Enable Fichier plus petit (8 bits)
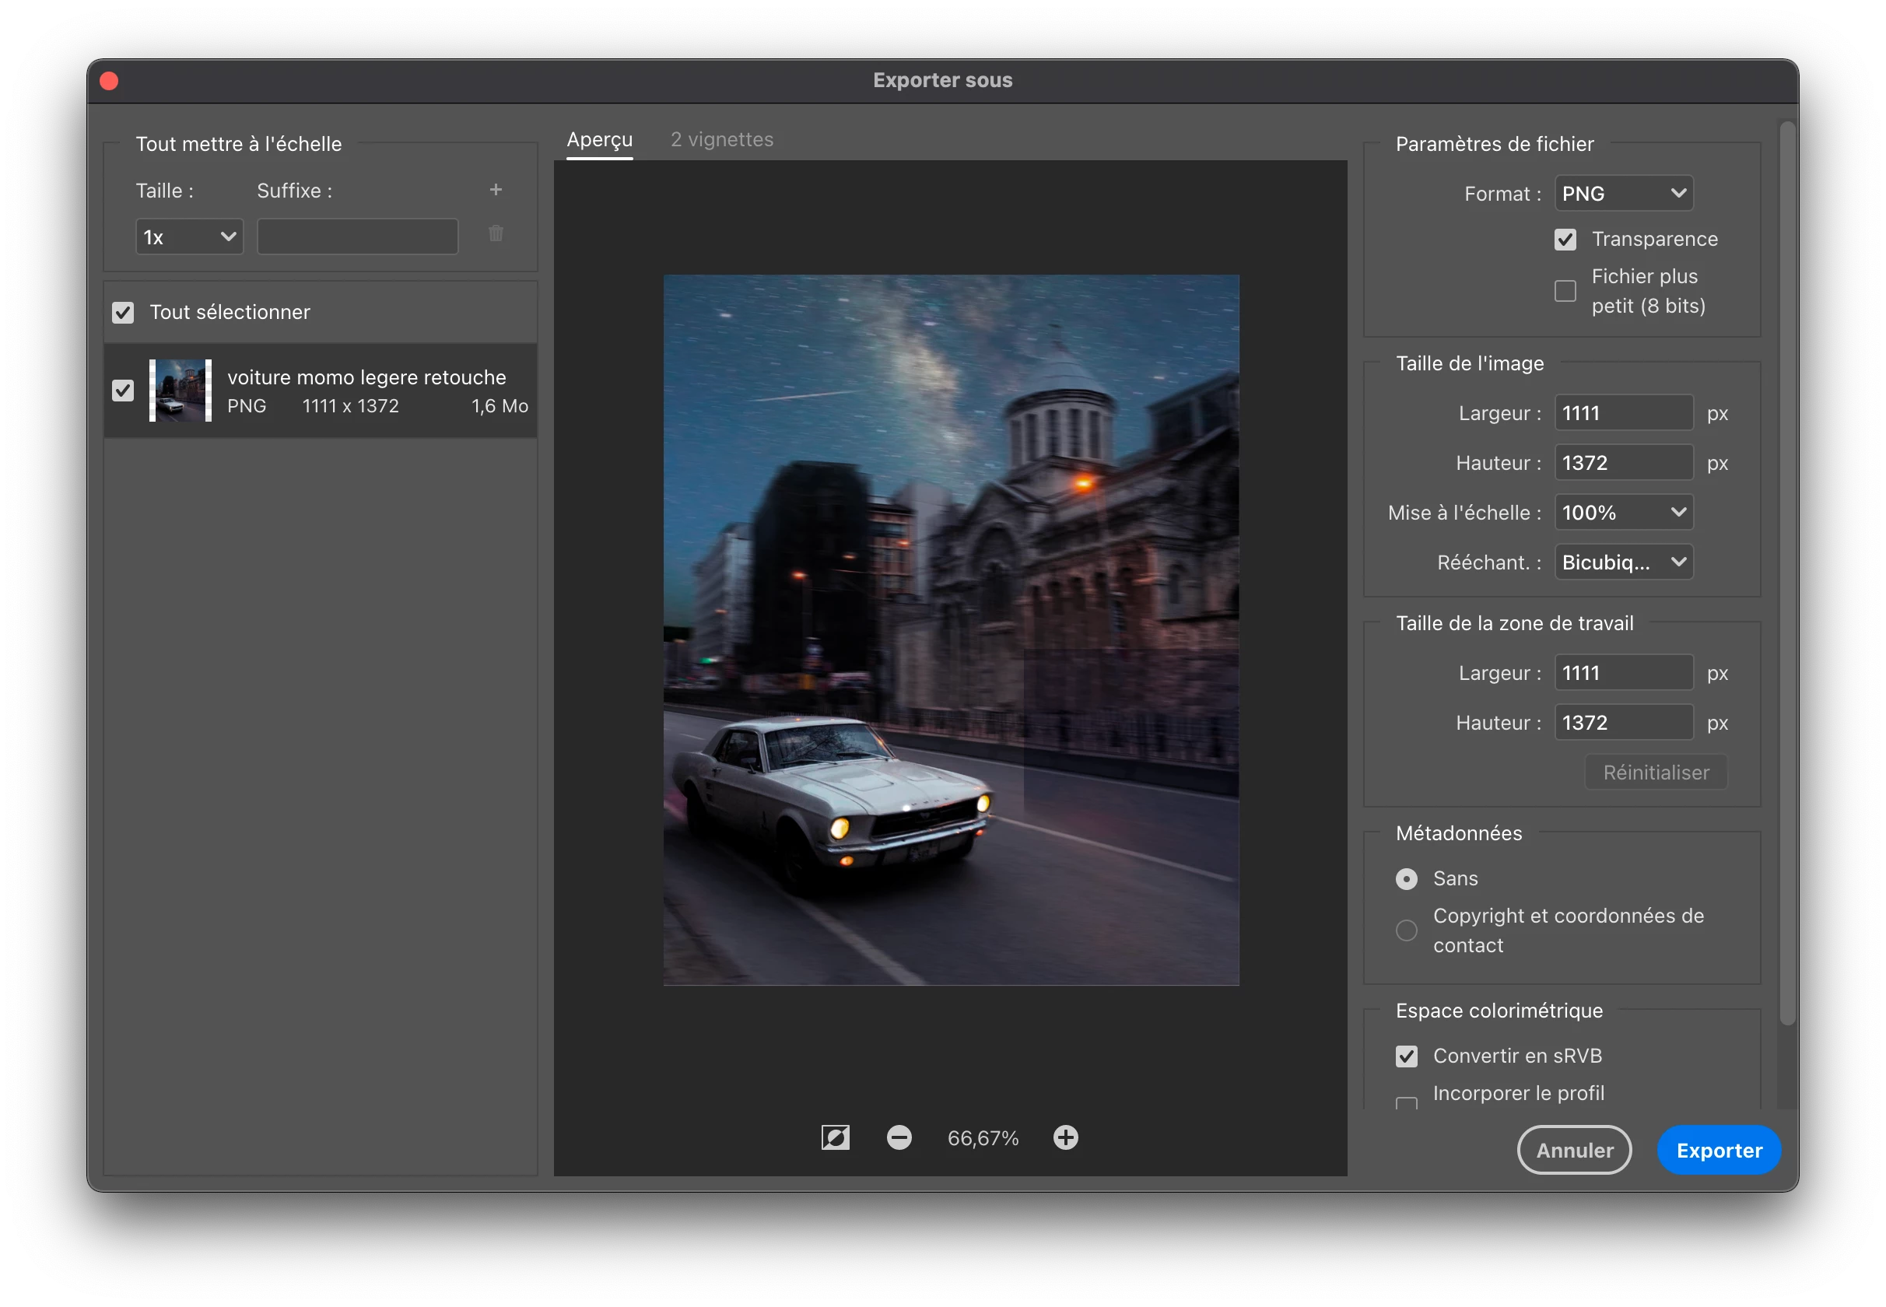This screenshot has width=1886, height=1307. 1564,291
